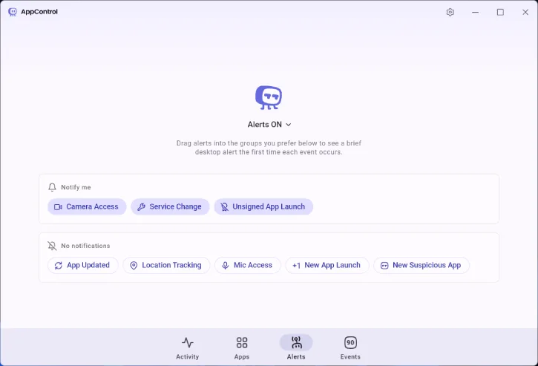
Task: Select the New Suspicious App chip
Action: (421, 265)
